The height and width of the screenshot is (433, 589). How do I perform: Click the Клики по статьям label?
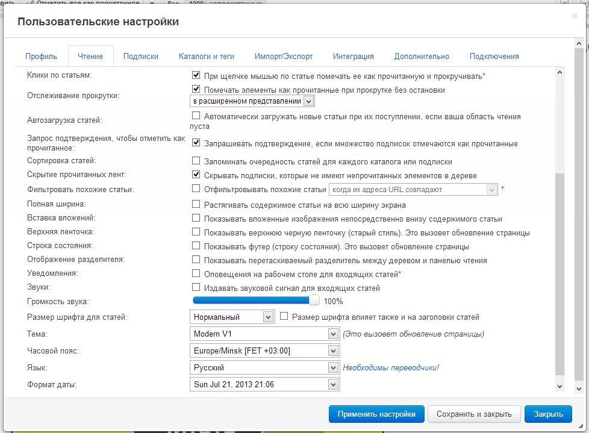click(x=60, y=75)
